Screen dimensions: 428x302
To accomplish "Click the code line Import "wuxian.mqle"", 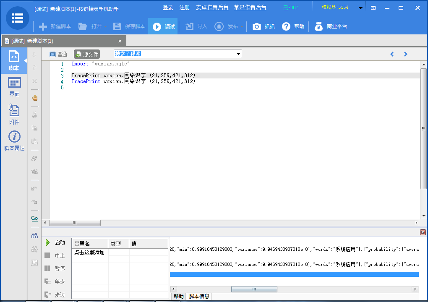I will [100, 64].
